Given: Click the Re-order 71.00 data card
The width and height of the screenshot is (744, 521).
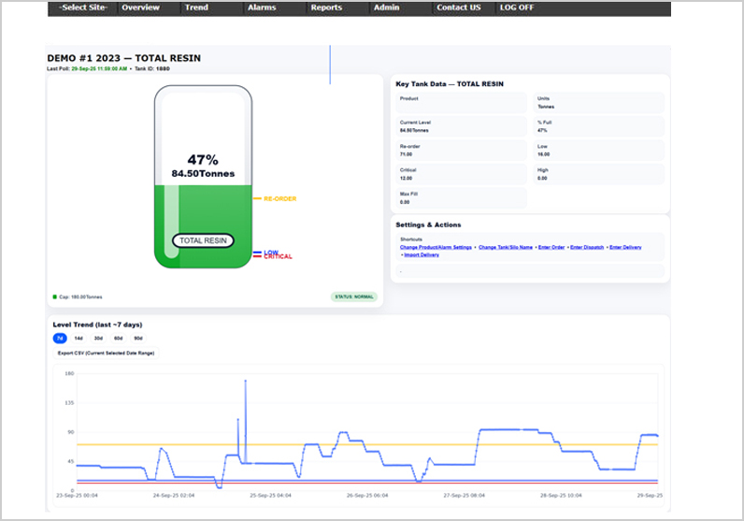Looking at the screenshot, I should click(461, 150).
